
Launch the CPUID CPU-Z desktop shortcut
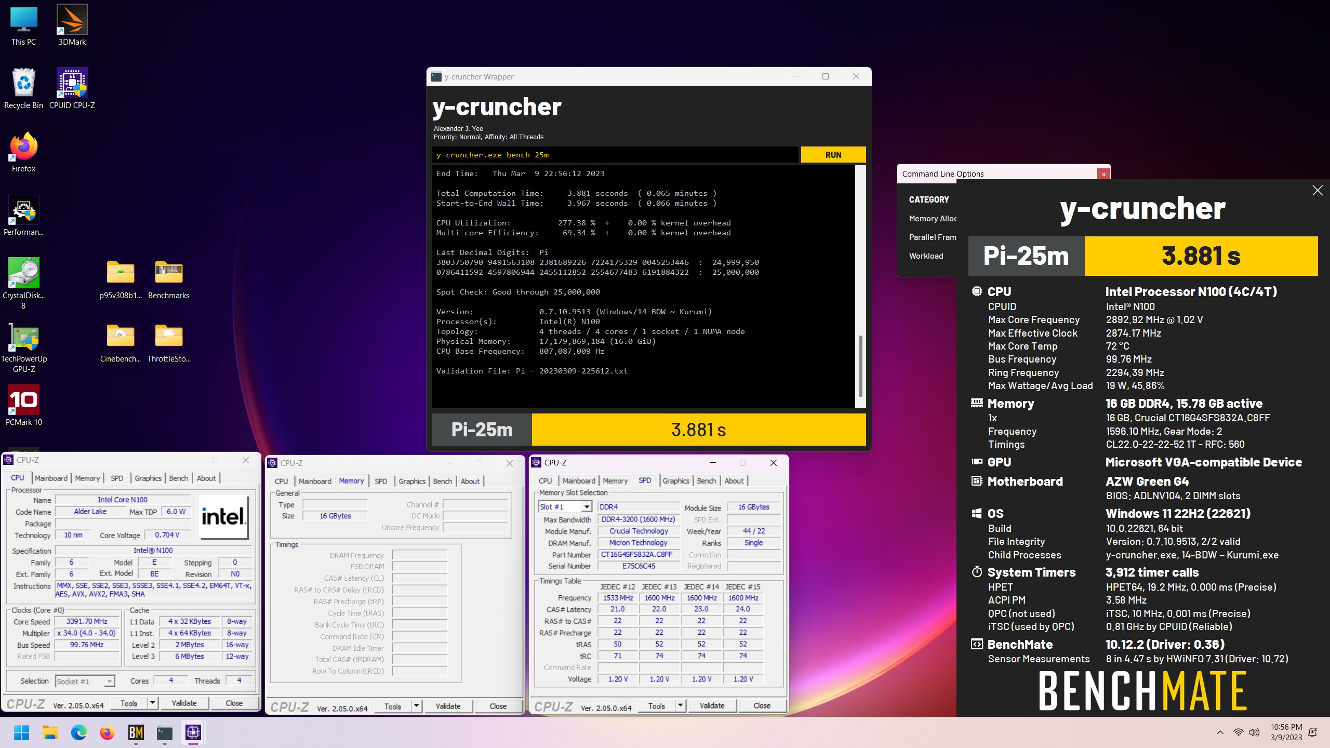72,89
